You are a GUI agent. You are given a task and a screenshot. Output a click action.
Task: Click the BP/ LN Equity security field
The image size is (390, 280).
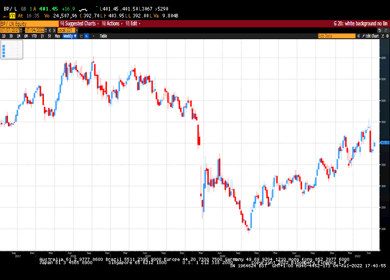tap(29, 24)
